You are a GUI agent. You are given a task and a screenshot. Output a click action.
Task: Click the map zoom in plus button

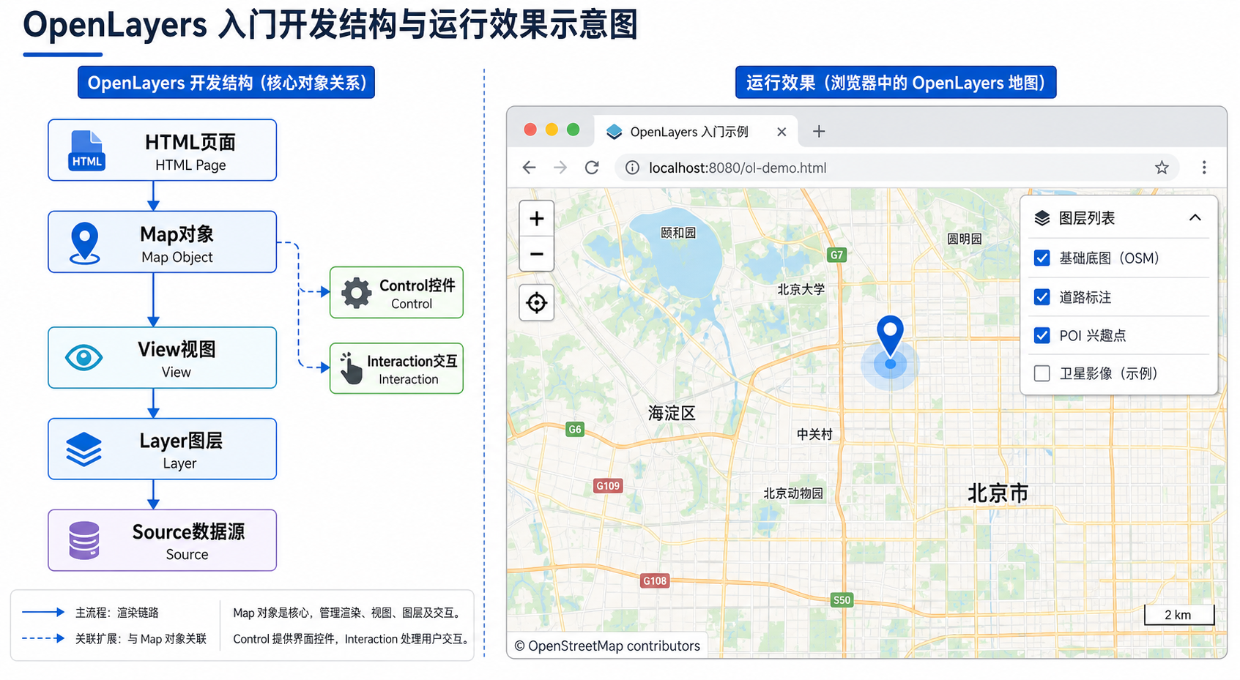[536, 219]
